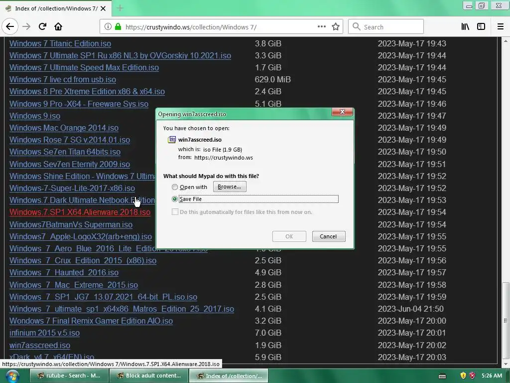Cancel the download dialog
Image resolution: width=510 pixels, height=383 pixels.
click(329, 236)
